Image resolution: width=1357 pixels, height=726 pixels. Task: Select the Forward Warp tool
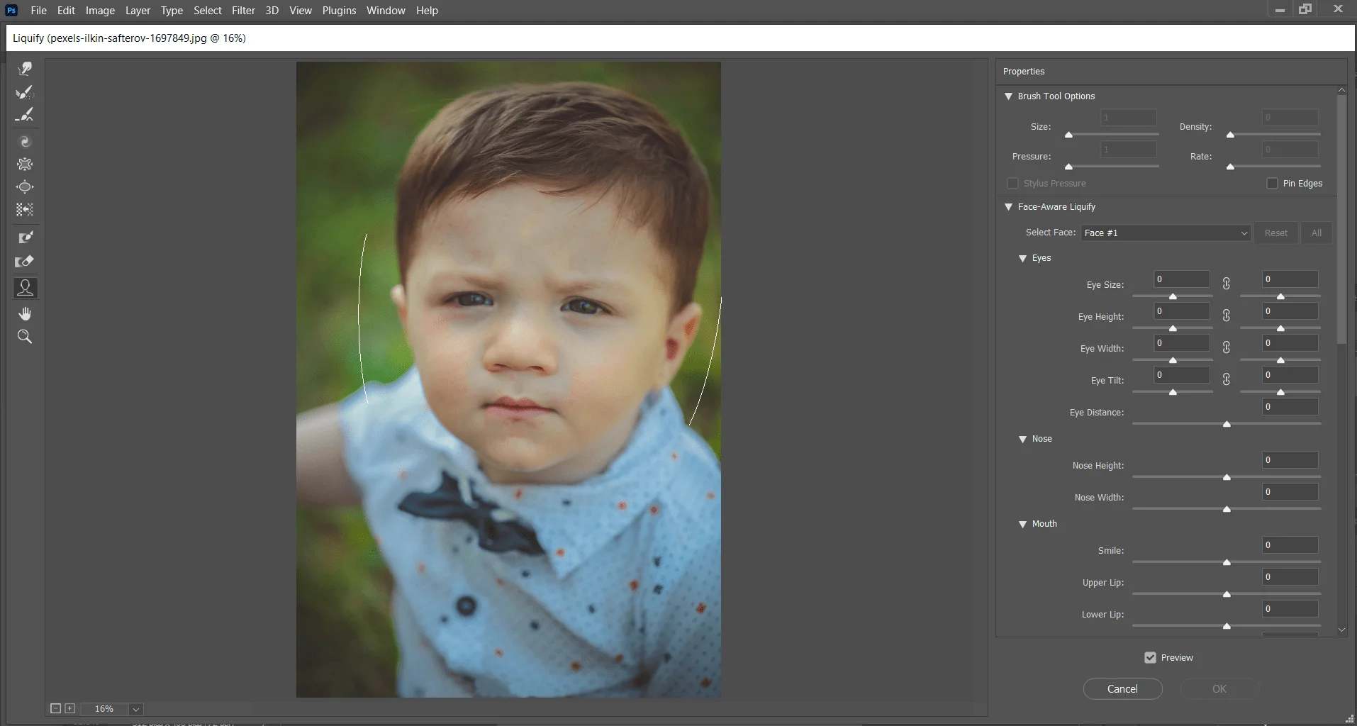pos(25,69)
